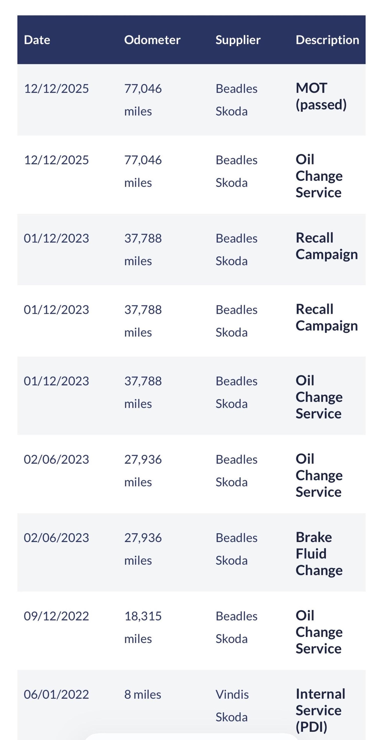Open the MOT (passed) entry
The height and width of the screenshot is (740, 383).
point(321,96)
